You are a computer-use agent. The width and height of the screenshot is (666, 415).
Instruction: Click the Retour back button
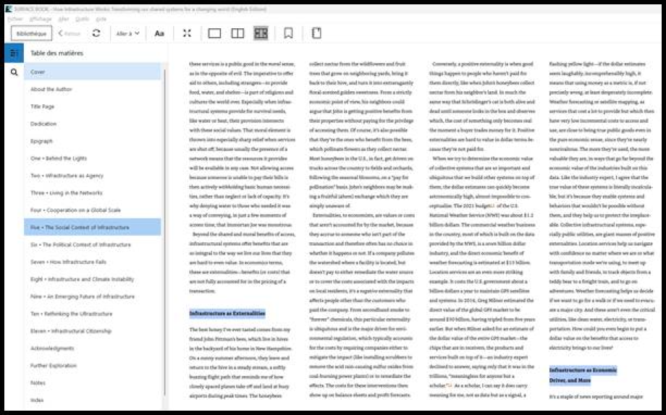tap(69, 33)
